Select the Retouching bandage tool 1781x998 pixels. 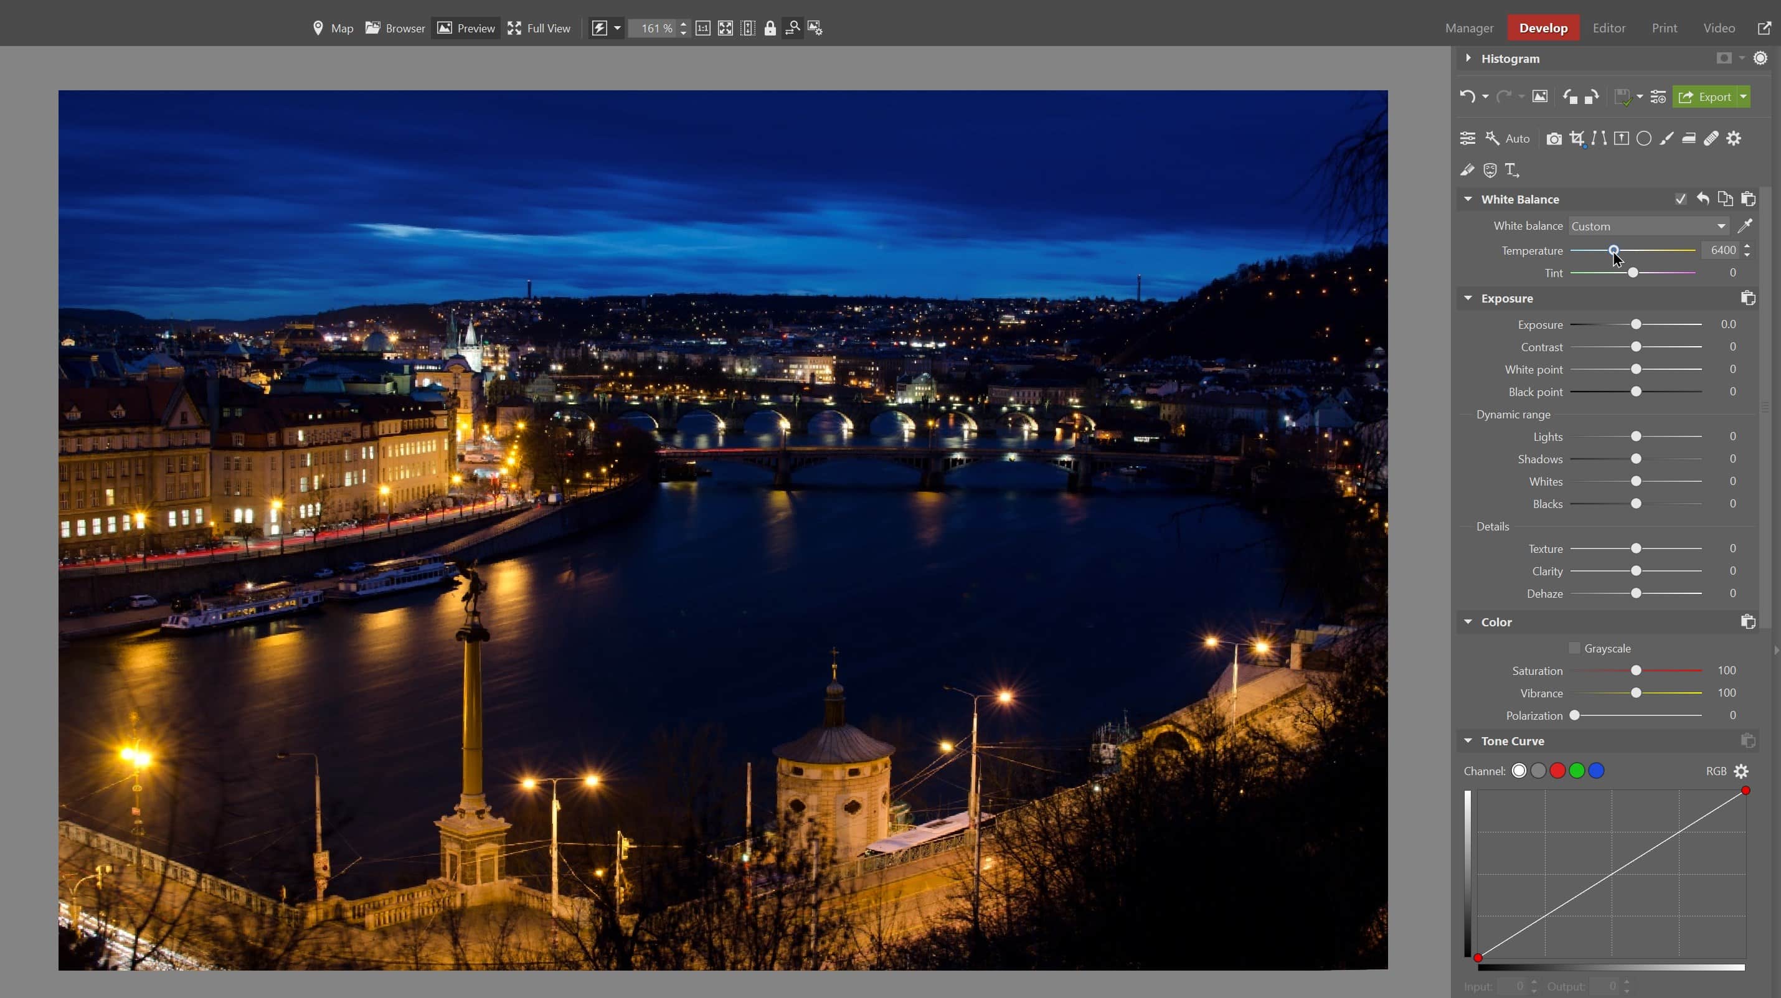(1711, 138)
